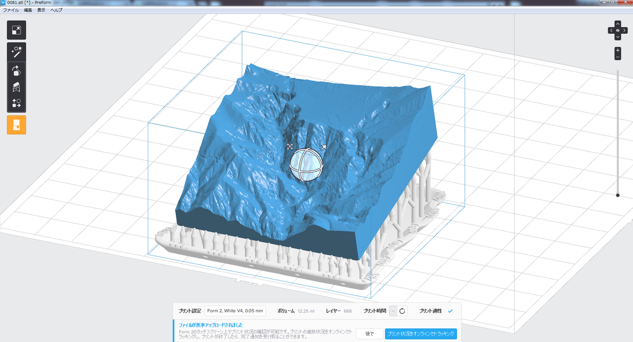Open the 表示 menu
The image size is (633, 342).
[x=41, y=10]
